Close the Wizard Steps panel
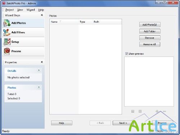The image size is (180, 135). coord(42,15)
